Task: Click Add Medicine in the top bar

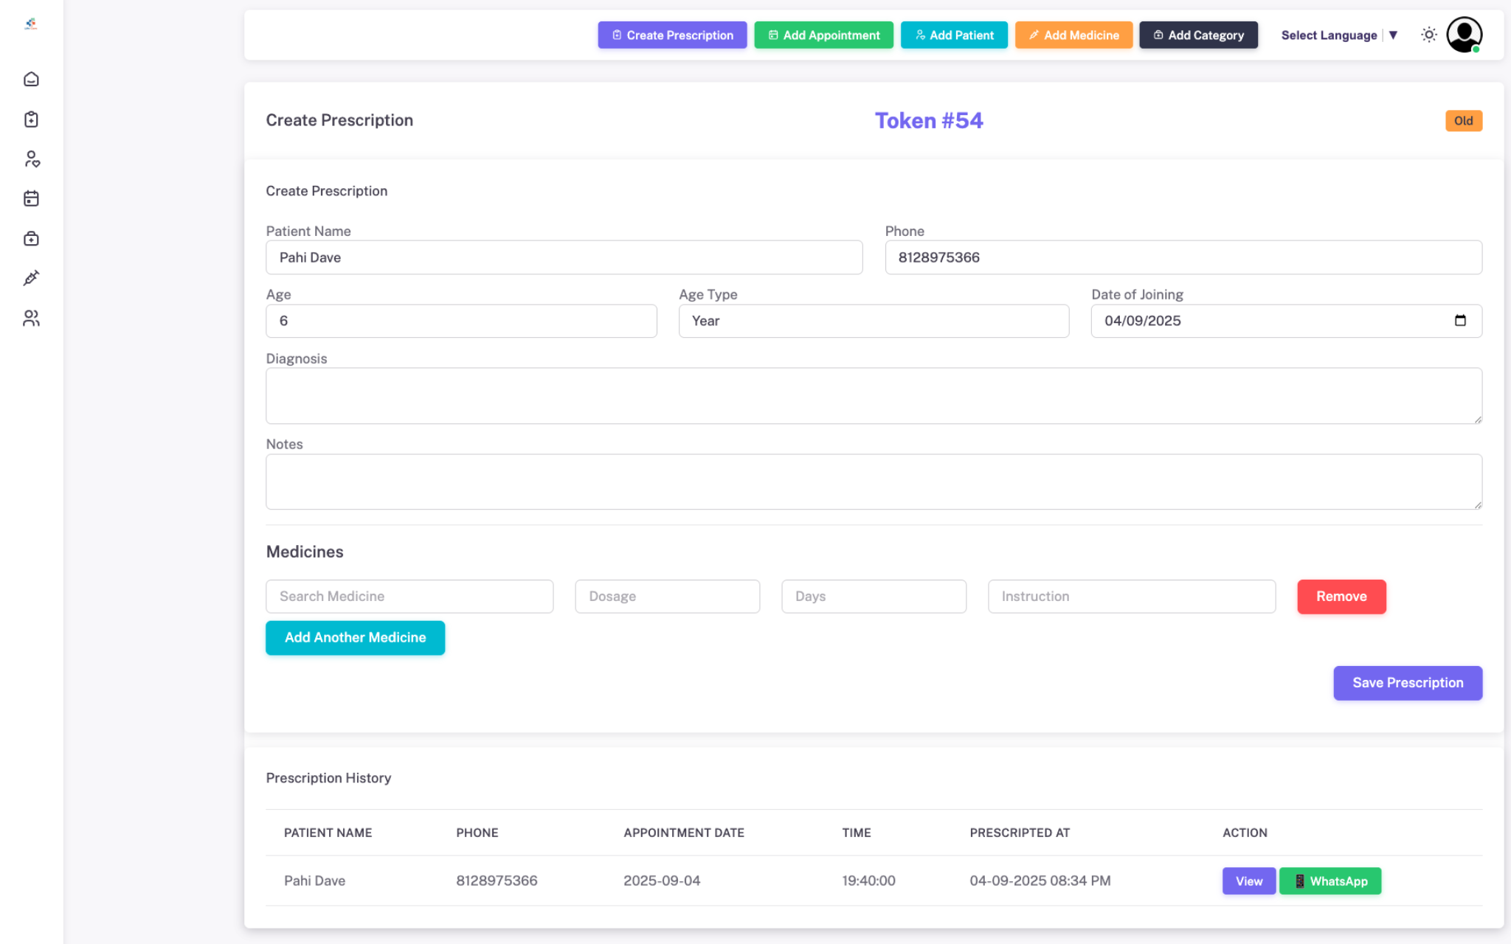Action: click(1073, 35)
